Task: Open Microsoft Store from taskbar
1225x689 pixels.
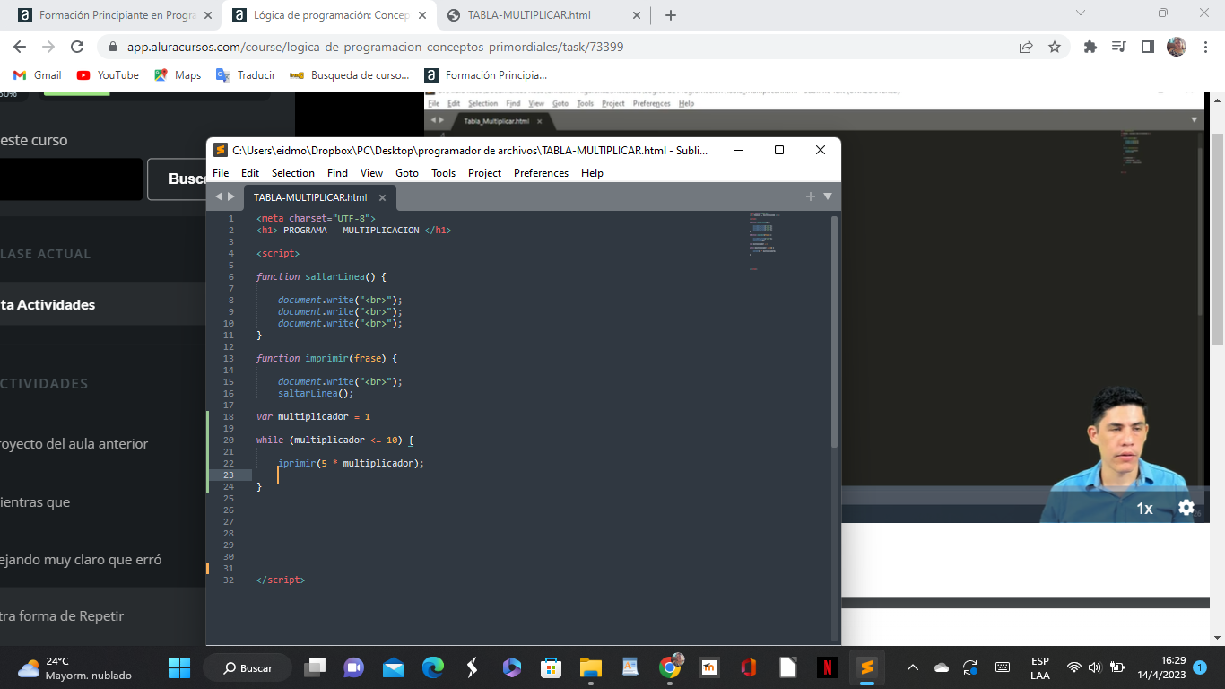Action: point(551,667)
